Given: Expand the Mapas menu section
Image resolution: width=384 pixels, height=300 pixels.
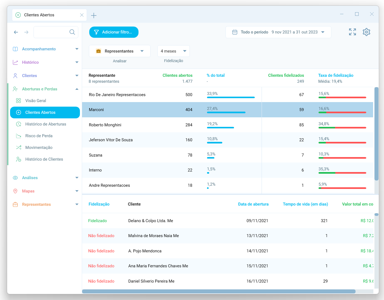Looking at the screenshot, I should coord(77,191).
